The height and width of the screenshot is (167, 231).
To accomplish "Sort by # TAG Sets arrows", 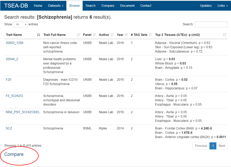I will tap(150, 35).
